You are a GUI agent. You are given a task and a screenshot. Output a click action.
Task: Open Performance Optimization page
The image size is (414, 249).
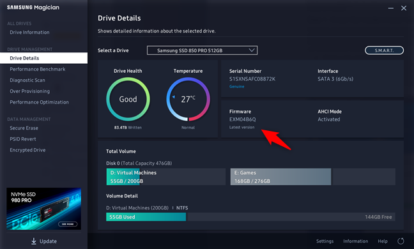click(40, 102)
